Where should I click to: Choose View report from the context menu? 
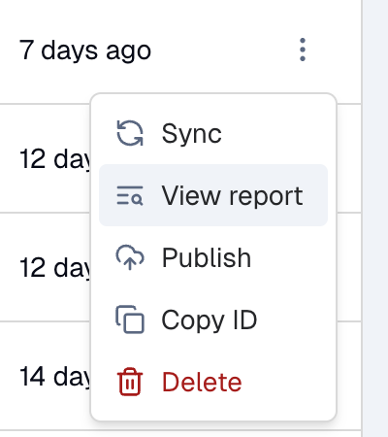click(x=213, y=195)
